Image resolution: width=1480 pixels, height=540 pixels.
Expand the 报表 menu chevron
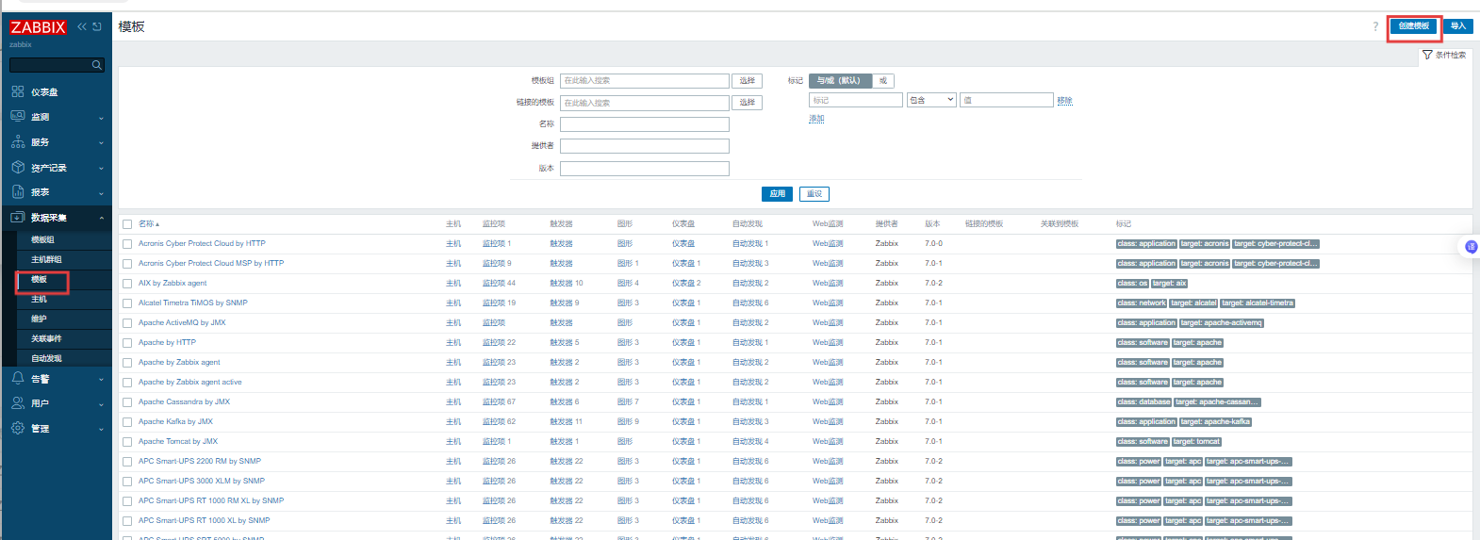101,193
